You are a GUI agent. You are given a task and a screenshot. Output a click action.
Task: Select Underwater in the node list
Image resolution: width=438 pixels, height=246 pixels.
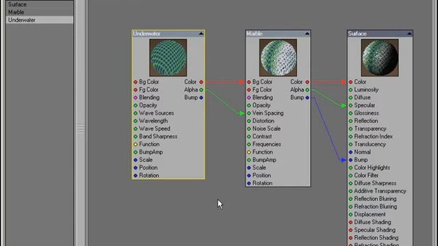click(40, 20)
